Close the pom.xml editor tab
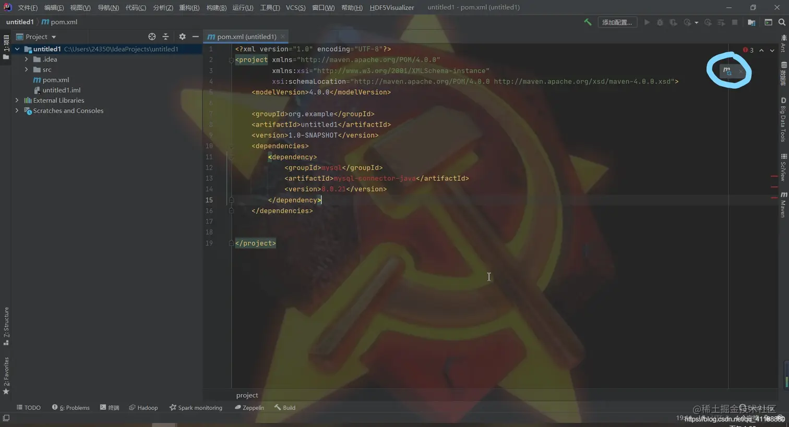 [x=282, y=36]
